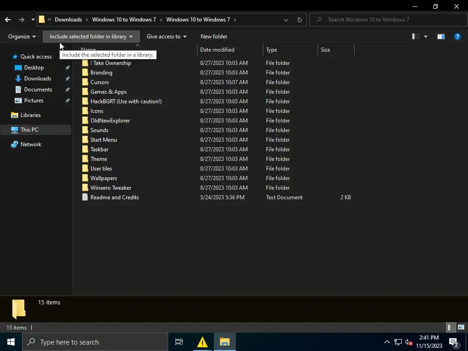The height and width of the screenshot is (351, 468).
Task: Open the help question mark icon
Action: coord(457,37)
